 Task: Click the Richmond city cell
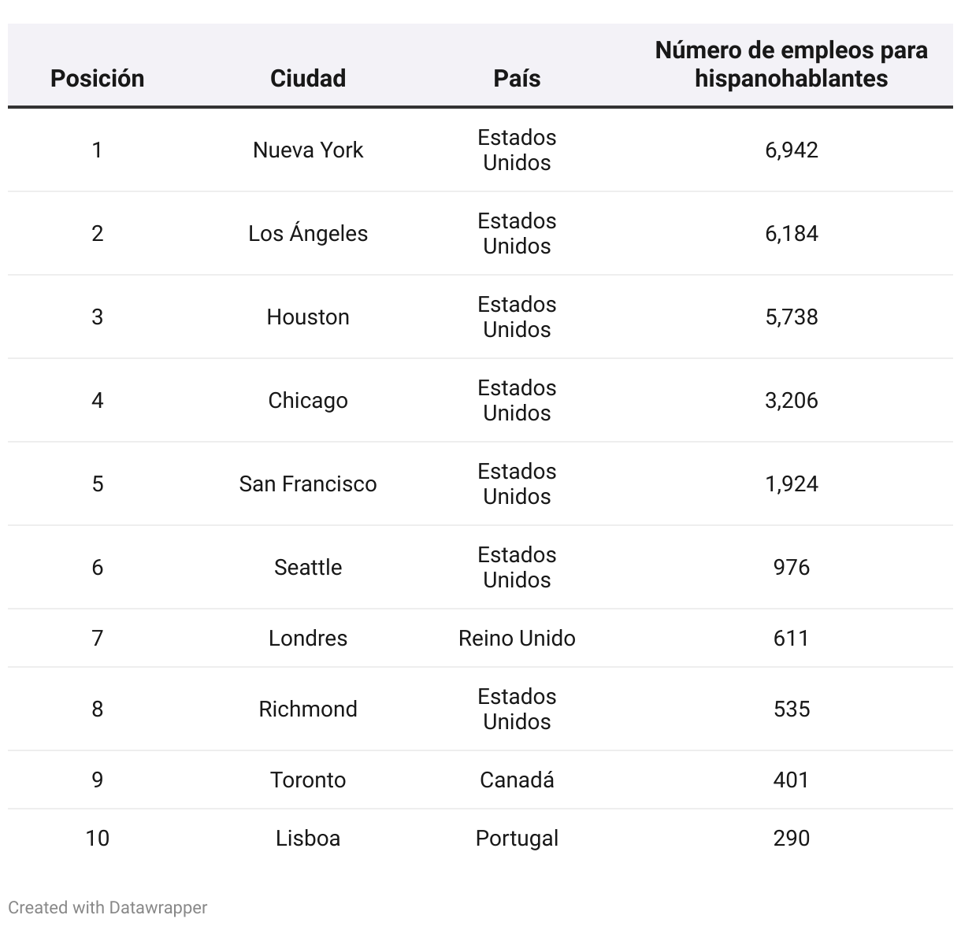pos(308,709)
